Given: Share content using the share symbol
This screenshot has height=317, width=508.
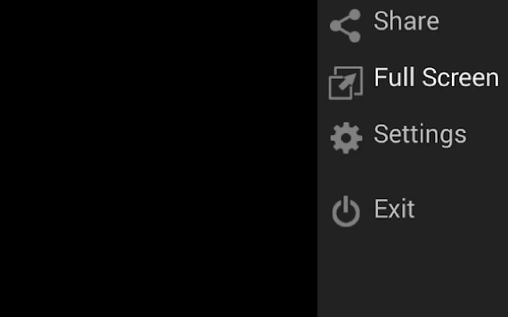Looking at the screenshot, I should [x=345, y=26].
